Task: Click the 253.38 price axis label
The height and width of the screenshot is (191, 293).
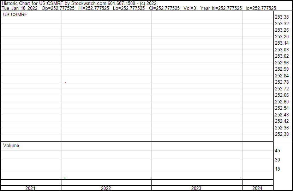Action: coord(282,17)
